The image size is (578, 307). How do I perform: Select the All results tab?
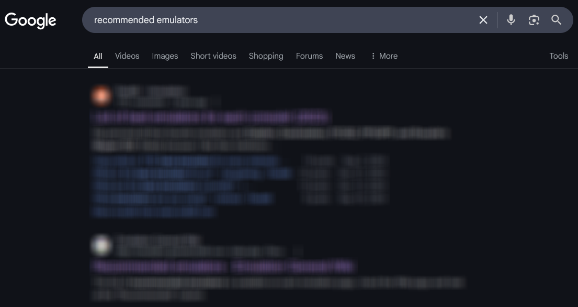[98, 57]
